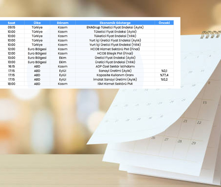Image resolution: width=221 pixels, height=187 pixels.
Task: Click ADP Özel Sektör İstihdamı
Action: coord(115,66)
